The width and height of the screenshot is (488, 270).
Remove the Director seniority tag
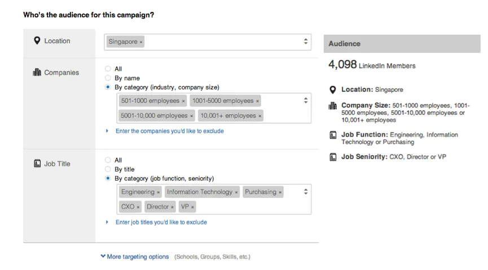173,208
